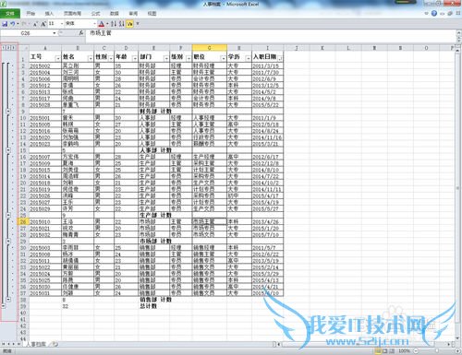Click the Select All corner button
This screenshot has width=462, height=355.
23,48
